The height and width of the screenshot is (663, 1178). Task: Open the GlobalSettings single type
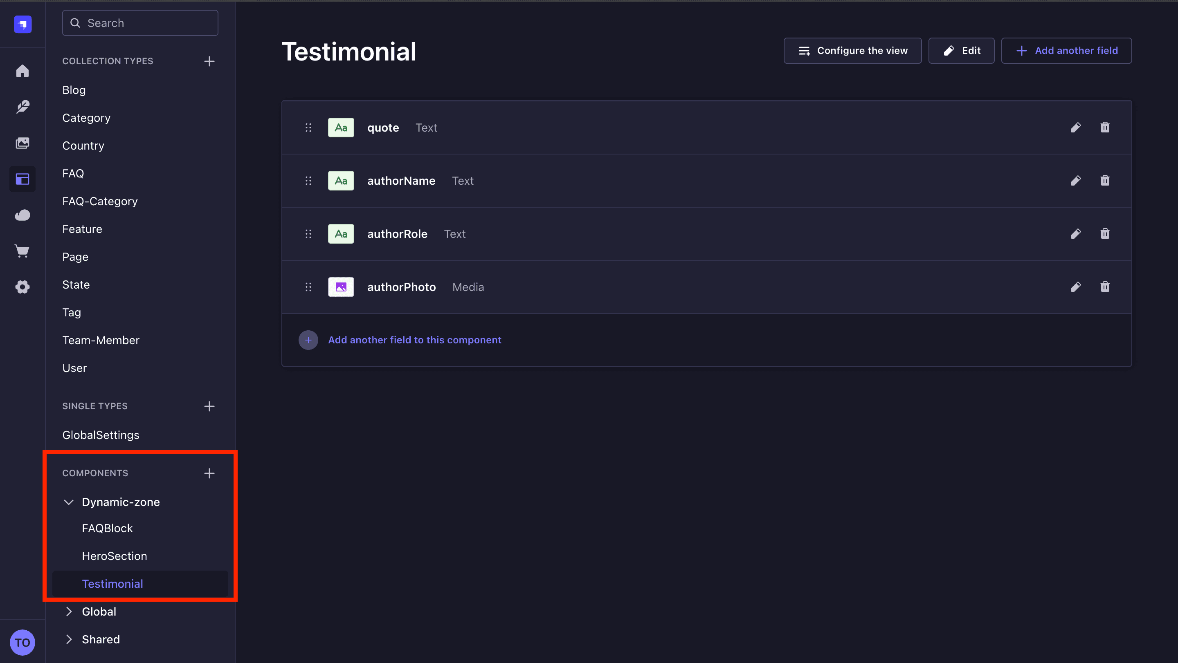pos(101,435)
